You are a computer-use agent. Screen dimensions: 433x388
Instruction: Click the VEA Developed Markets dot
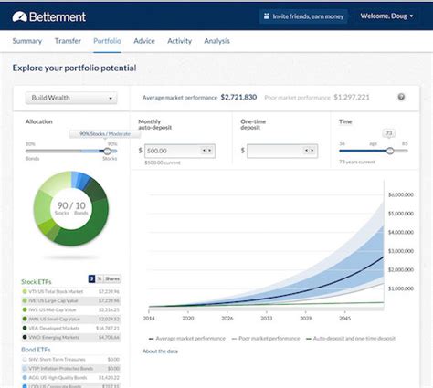pos(25,328)
